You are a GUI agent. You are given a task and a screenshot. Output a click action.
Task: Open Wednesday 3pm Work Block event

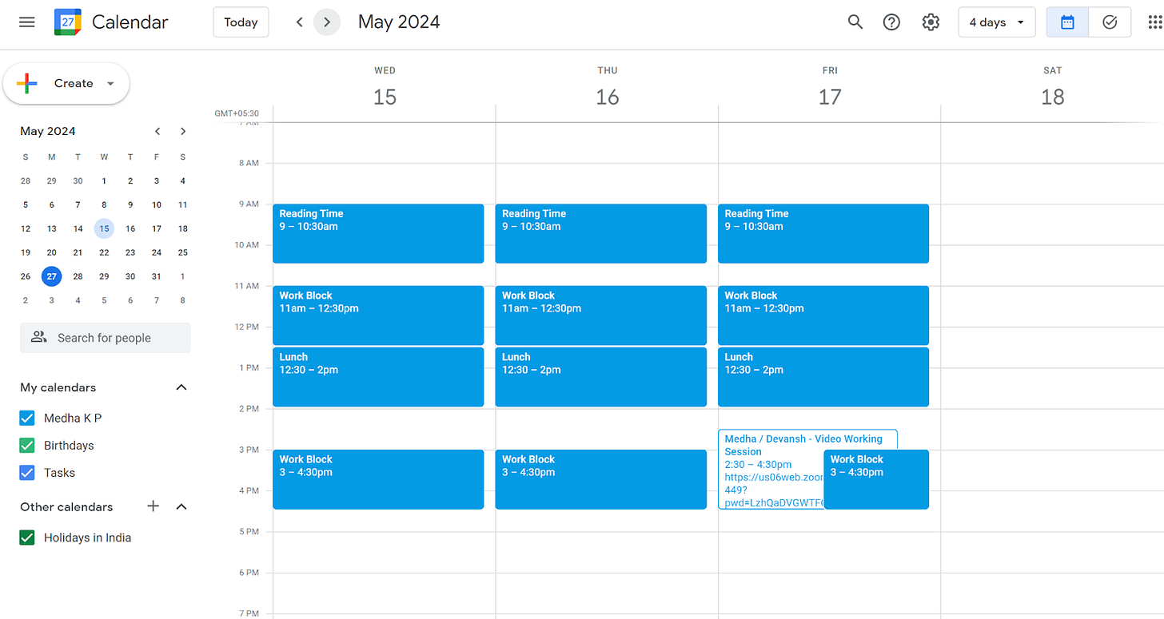pyautogui.click(x=378, y=479)
